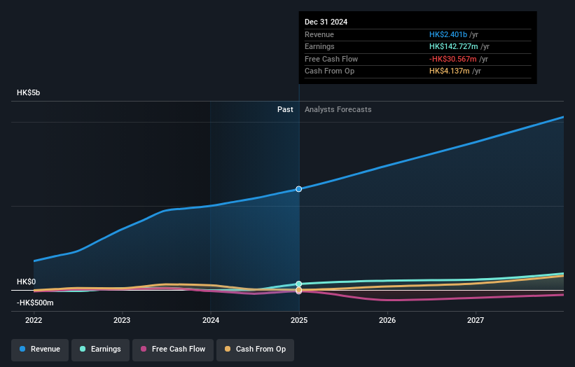575x367 pixels.
Task: Click the 'Analysts Forecasts' label
Action: (338, 110)
